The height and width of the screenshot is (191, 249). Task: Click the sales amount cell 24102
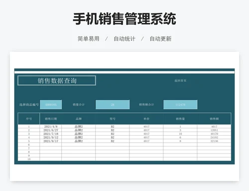pos(214,138)
